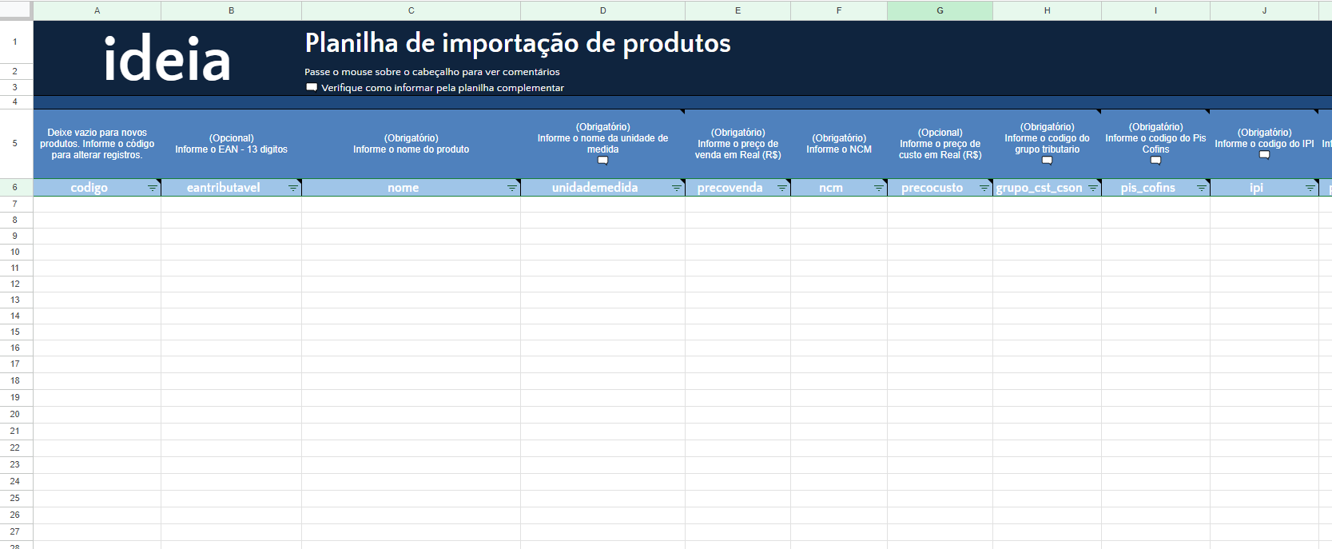Click the comment icon under unidade de medida header
Image resolution: width=1332 pixels, height=549 pixels.
pyautogui.click(x=602, y=161)
